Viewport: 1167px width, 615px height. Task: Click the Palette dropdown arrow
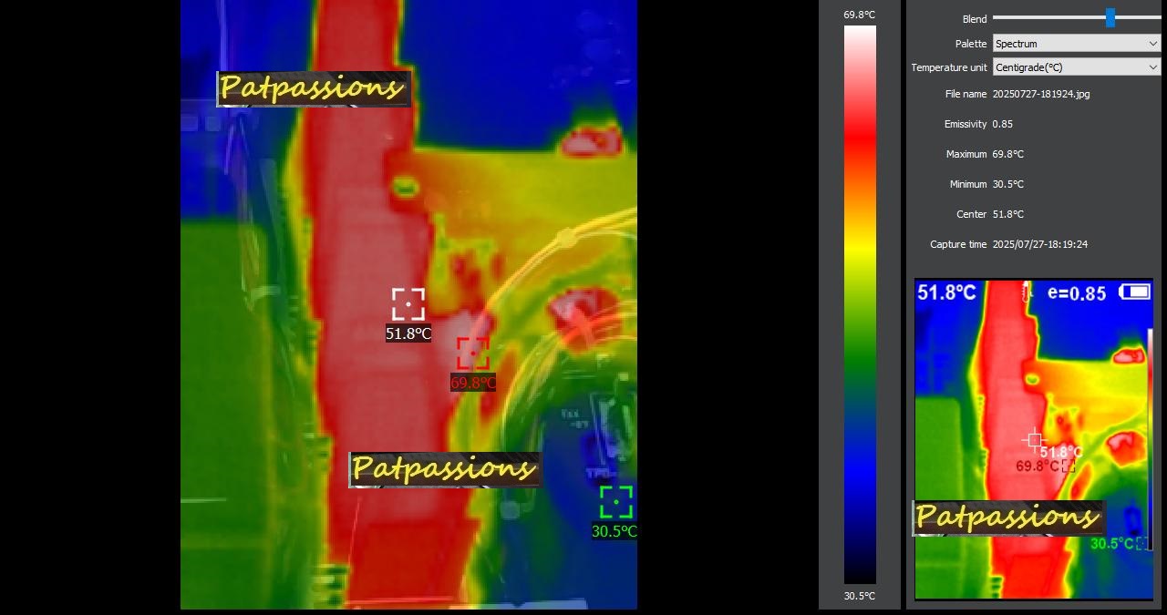click(1153, 44)
